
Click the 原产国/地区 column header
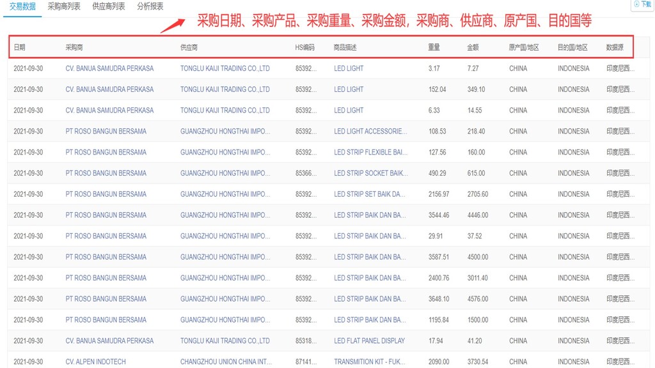click(523, 47)
